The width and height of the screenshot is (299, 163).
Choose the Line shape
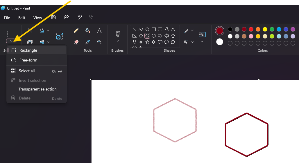pyautogui.click(x=135, y=29)
